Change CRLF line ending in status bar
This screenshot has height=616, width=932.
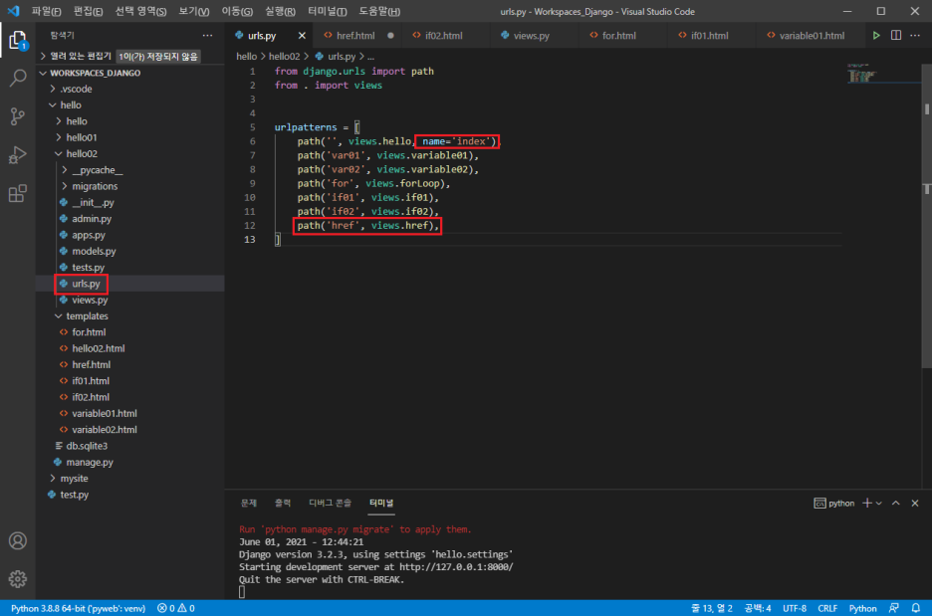point(827,608)
